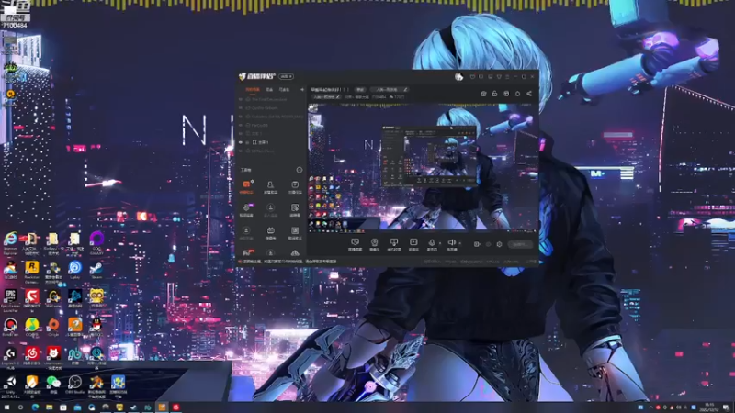This screenshot has height=413, width=735.
Task: Open the NetEase Cloud Music desktop shortcut
Action: click(32, 357)
